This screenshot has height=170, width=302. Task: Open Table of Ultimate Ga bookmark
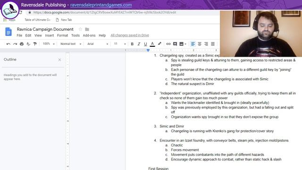[x=37, y=20]
